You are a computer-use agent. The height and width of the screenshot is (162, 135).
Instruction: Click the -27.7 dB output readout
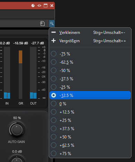[x=38, y=43]
